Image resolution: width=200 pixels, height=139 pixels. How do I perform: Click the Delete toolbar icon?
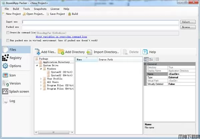click(x=125, y=52)
